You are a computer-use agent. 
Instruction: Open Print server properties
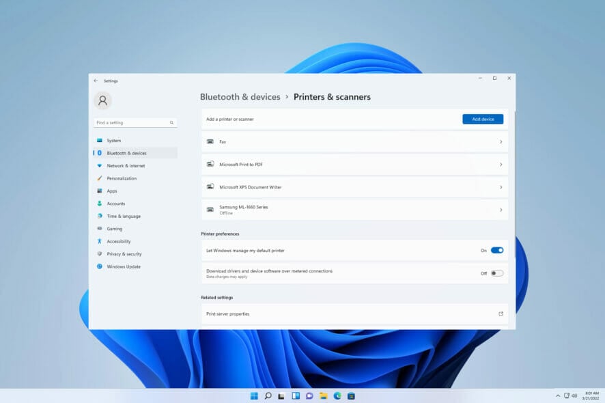click(354, 314)
